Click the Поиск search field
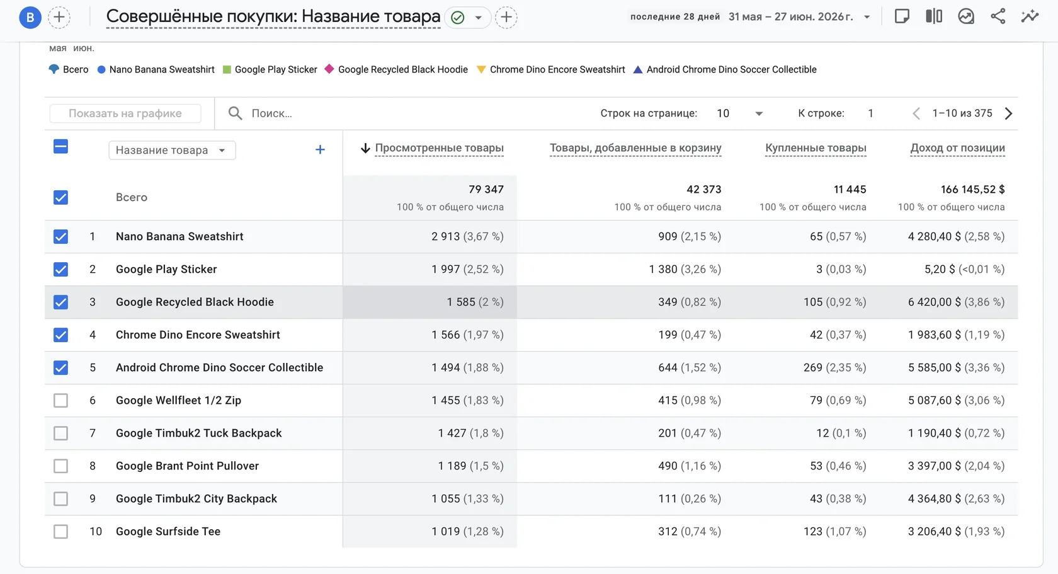The height and width of the screenshot is (574, 1058). click(x=403, y=113)
